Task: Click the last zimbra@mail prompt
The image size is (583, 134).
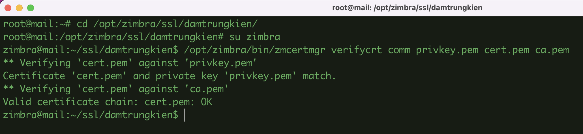Action: tap(91, 115)
